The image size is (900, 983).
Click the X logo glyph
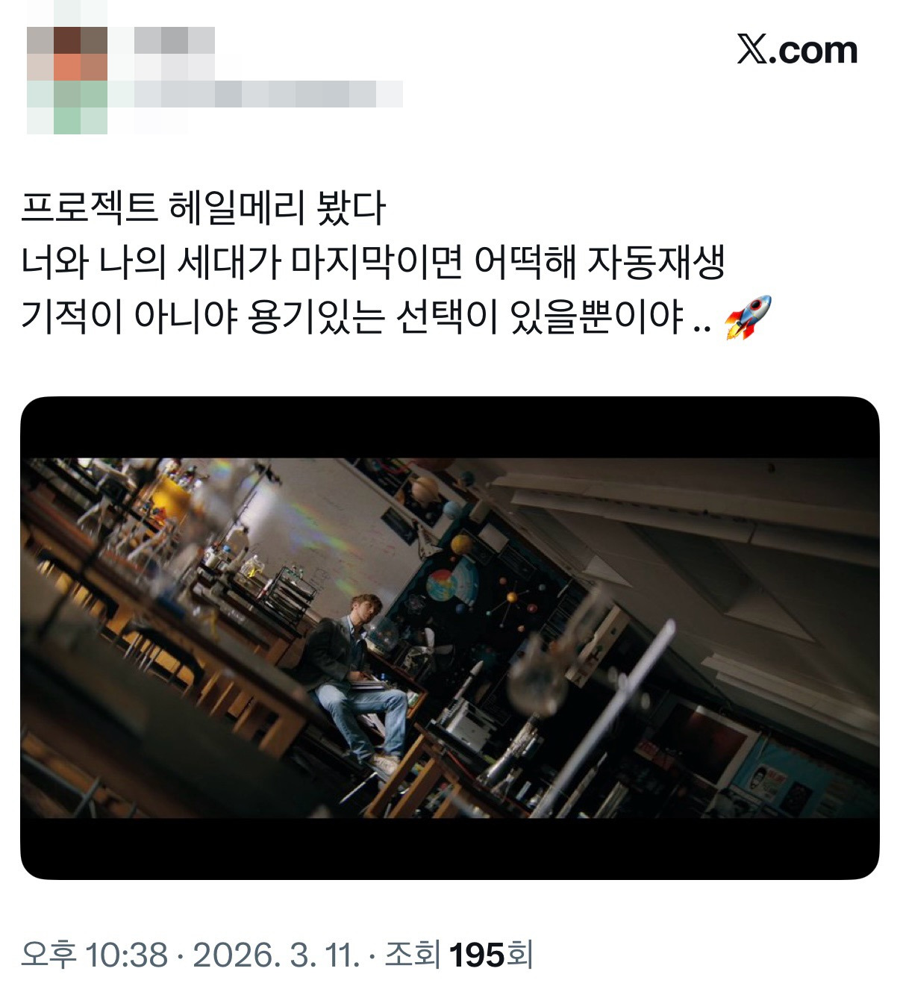click(751, 50)
